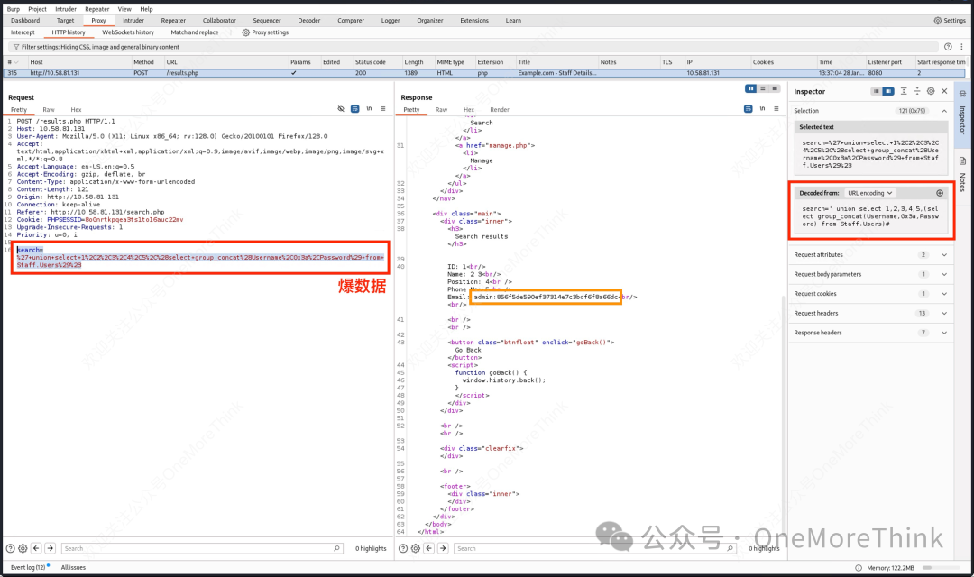Open Decoded from URL encoding dropdown

tap(870, 193)
